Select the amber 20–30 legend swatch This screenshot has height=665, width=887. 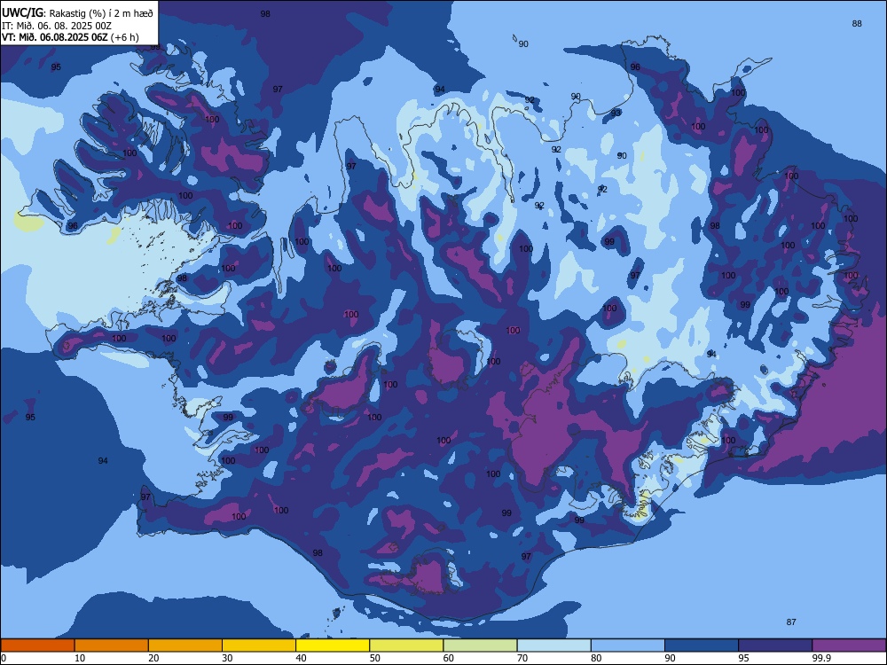pyautogui.click(x=185, y=645)
